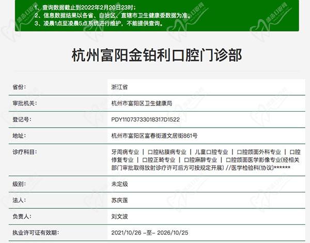Click notice line 信息数据结果以各省、自治区、直辖市卫生健康委数据为准
The image size is (310, 243).
click(117, 16)
